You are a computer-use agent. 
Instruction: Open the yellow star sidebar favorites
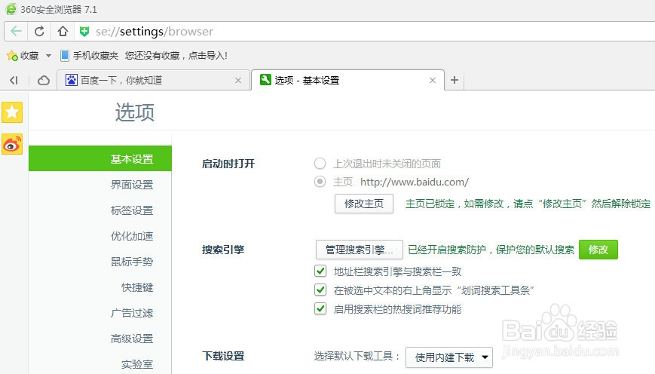click(x=12, y=112)
